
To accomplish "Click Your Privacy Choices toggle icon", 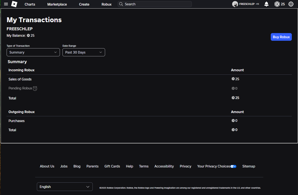I will coord(233,166).
